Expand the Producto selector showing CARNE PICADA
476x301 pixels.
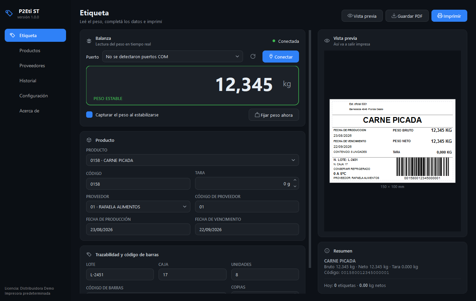pos(192,160)
